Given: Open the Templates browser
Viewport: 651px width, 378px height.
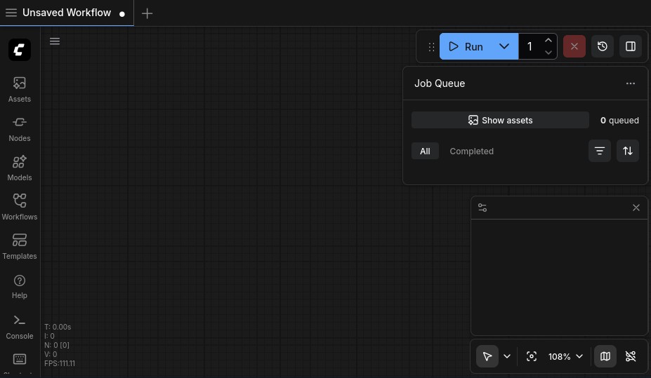Looking at the screenshot, I should point(20,246).
